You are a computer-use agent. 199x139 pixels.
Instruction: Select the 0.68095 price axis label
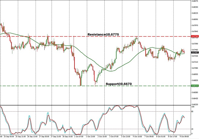[x=195, y=19]
